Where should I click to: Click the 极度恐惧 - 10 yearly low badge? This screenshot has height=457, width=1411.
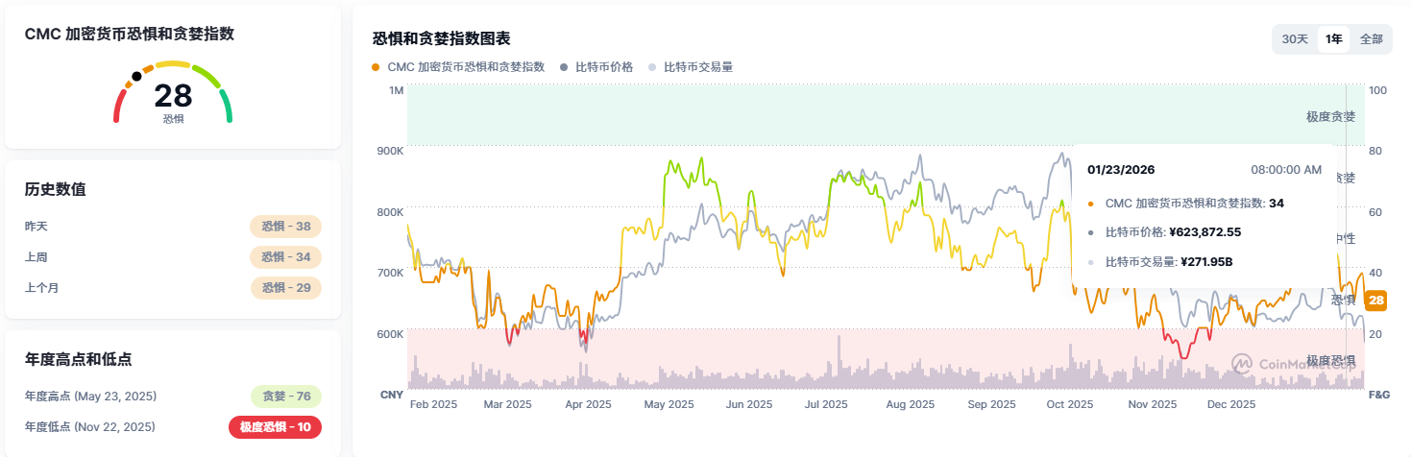tap(275, 427)
